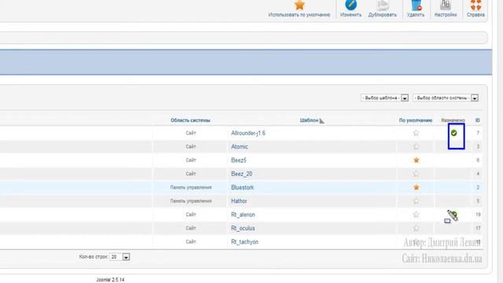Open the Beez_20 template link
Screen dimensions: 503x283
click(x=241, y=174)
